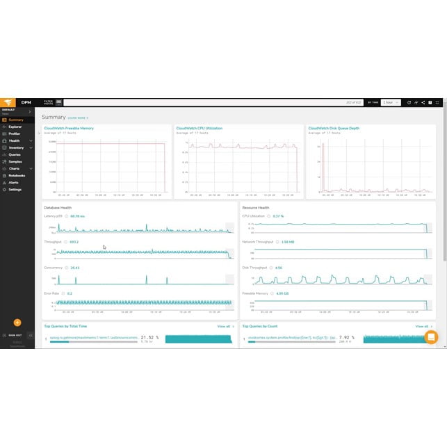The width and height of the screenshot is (447, 447).
Task: Expand the Inventory sidebar submenu
Action: tap(31, 147)
